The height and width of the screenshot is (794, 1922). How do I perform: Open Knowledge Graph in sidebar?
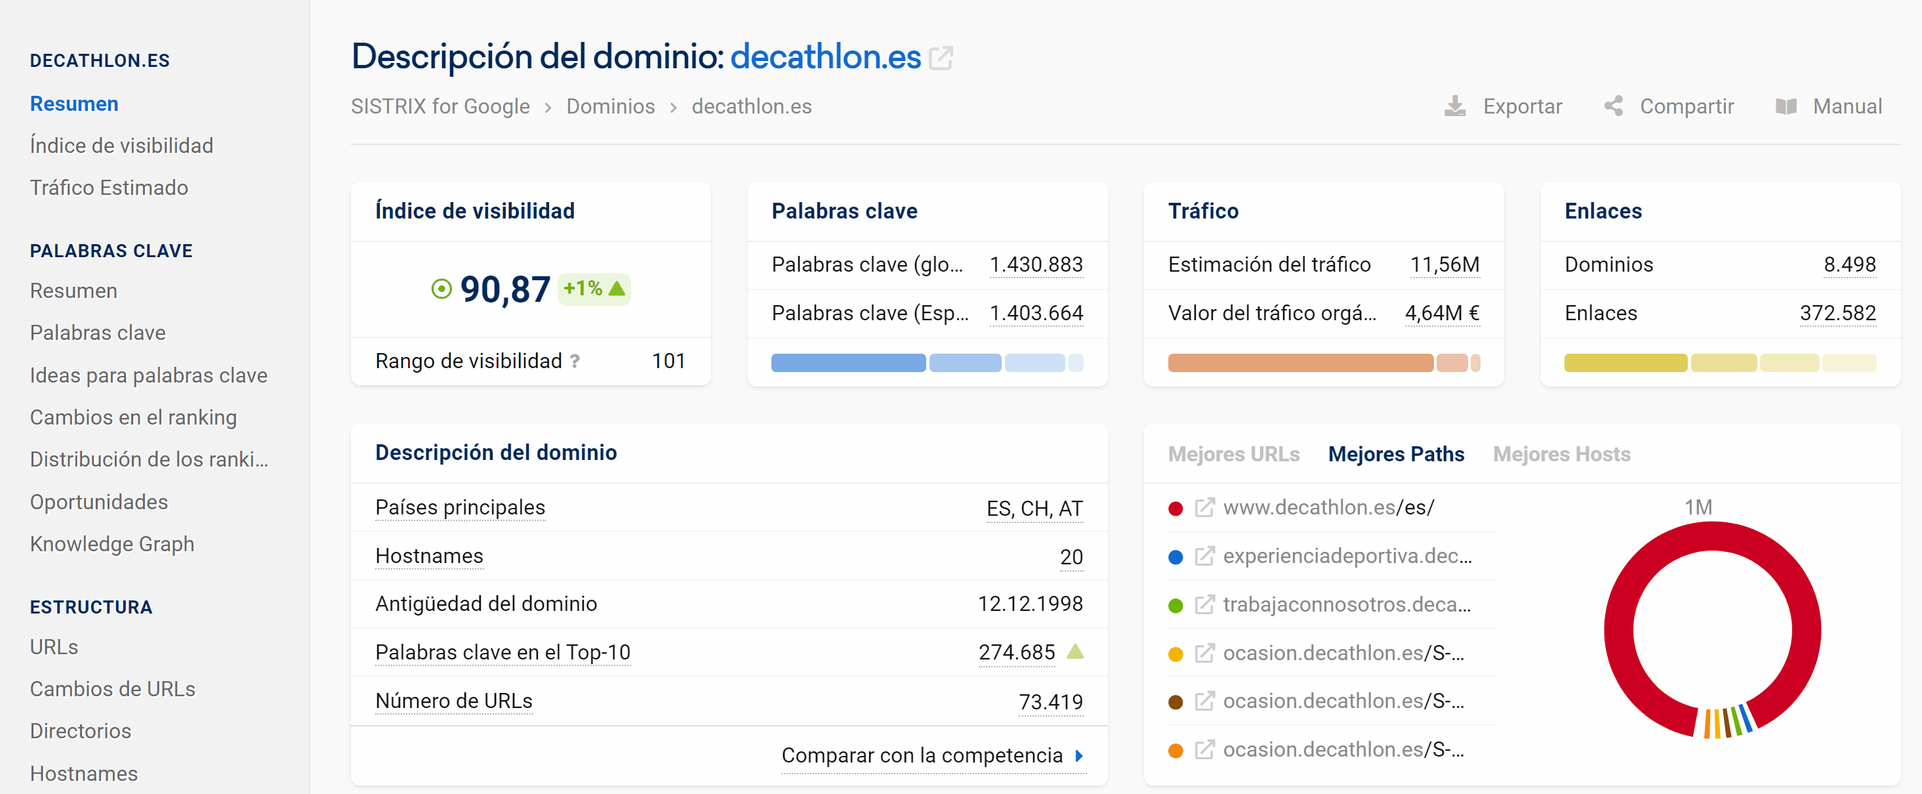point(112,544)
